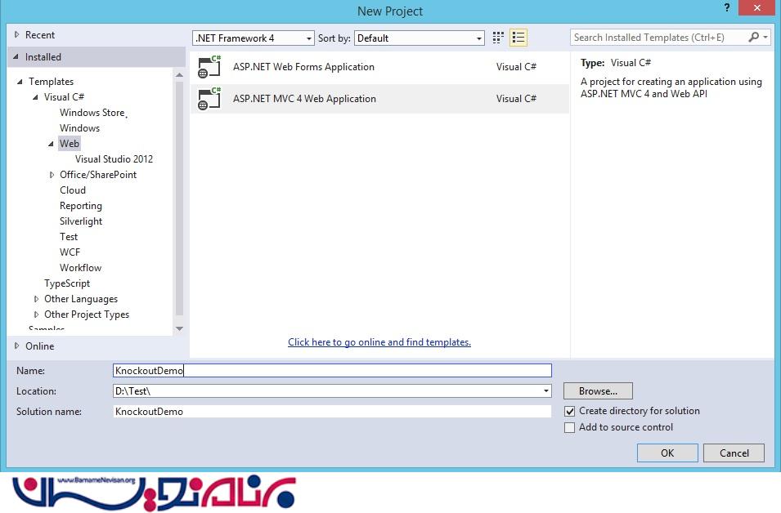Viewport: 781px width, 513px height.
Task: Click the tree scrollbar up arrow
Action: click(x=179, y=75)
